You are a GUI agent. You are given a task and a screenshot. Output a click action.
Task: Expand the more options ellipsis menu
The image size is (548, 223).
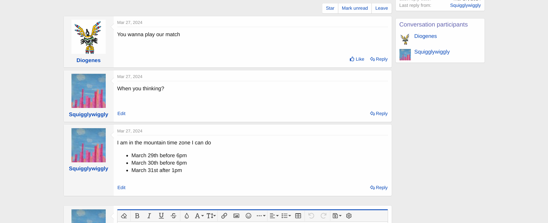(261, 216)
